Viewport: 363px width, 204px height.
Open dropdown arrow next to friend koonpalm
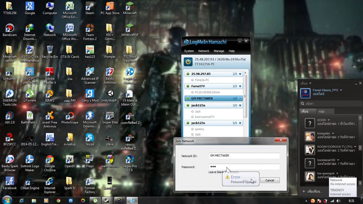[333, 133]
